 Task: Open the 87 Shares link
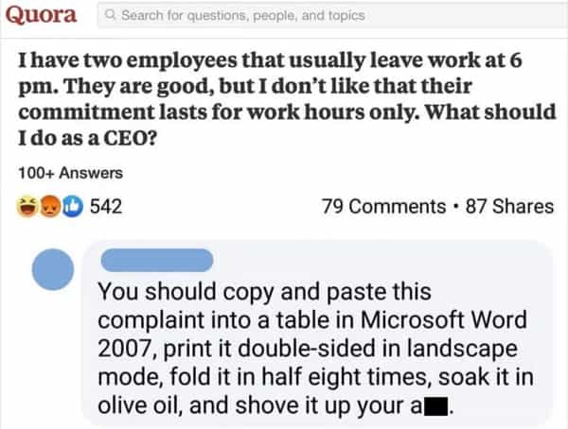pyautogui.click(x=510, y=205)
